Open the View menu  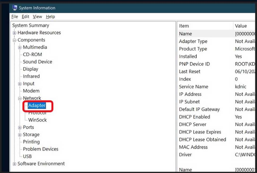(x=37, y=17)
